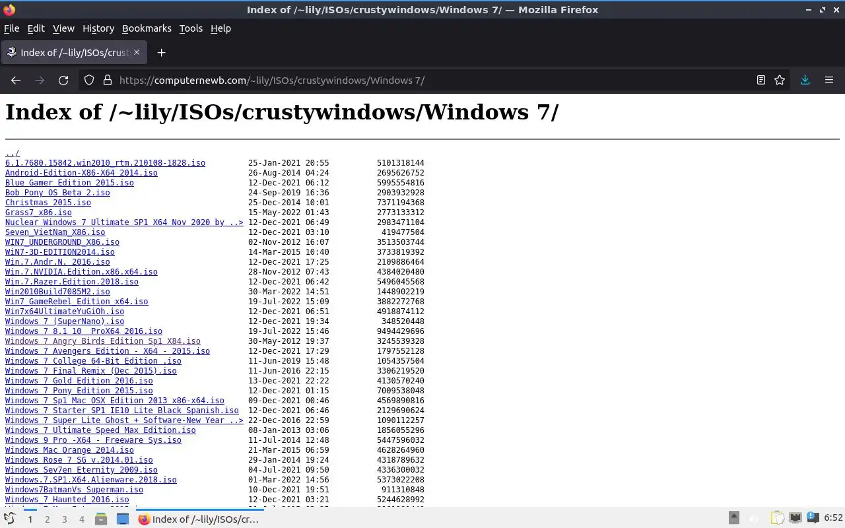Open the File menu
Image resolution: width=845 pixels, height=528 pixels.
tap(11, 28)
